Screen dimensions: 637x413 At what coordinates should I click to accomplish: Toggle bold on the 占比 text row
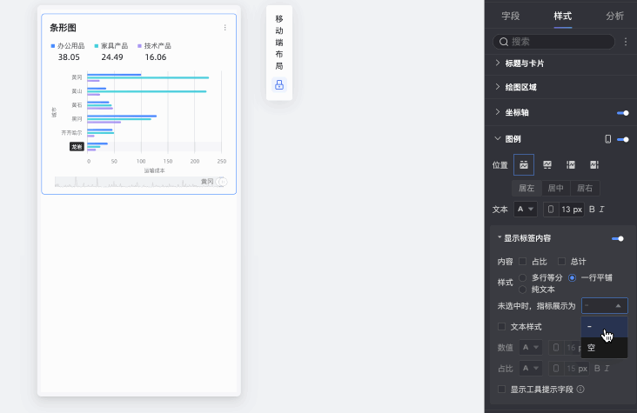(597, 369)
